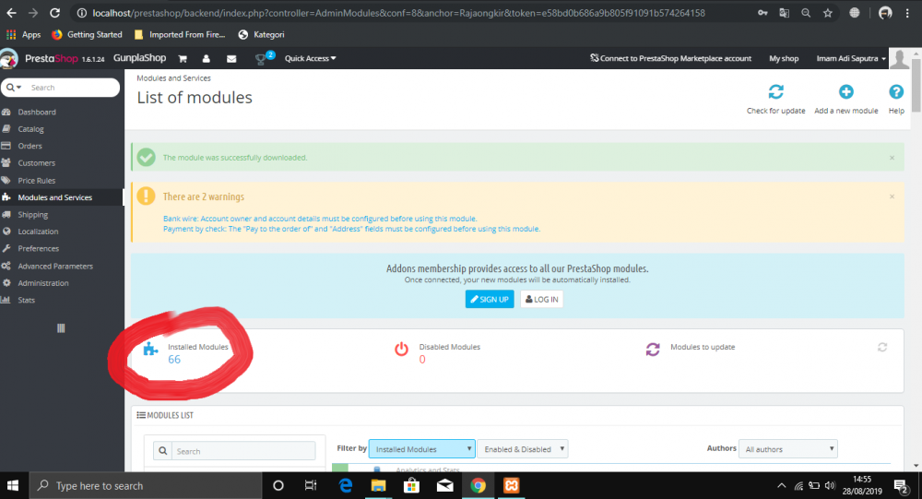Open the Action Center notifications icon
Viewport: 922px width, 499px height.
click(x=900, y=486)
